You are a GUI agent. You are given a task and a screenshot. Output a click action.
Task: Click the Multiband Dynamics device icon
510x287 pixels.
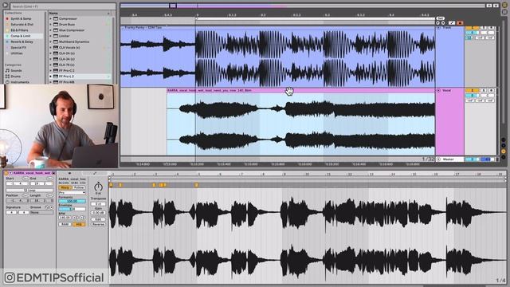coord(56,42)
